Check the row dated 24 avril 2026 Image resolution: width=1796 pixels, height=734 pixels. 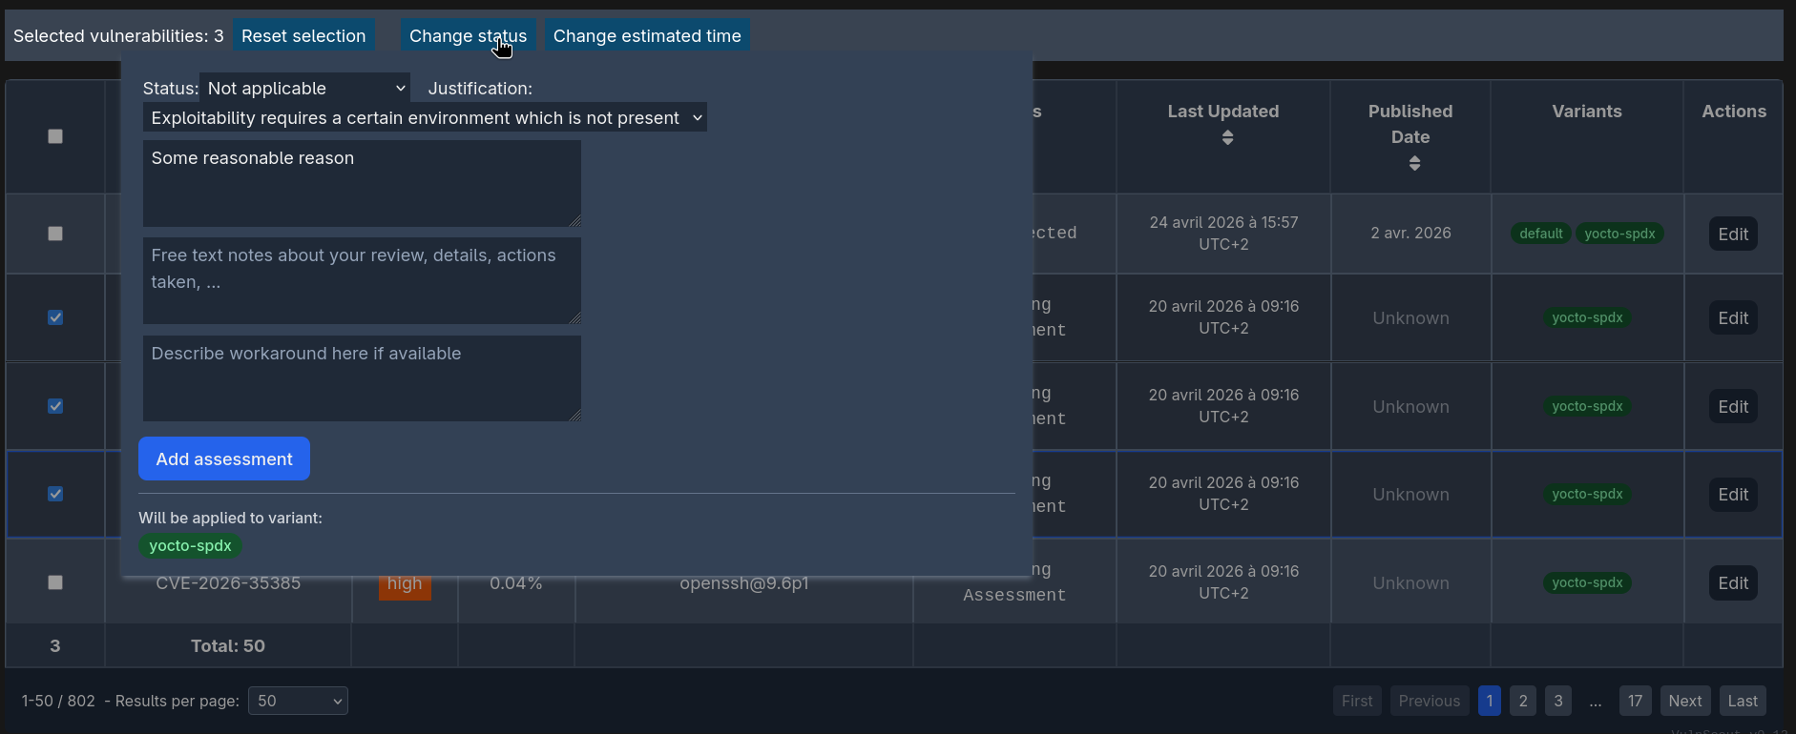(55, 234)
